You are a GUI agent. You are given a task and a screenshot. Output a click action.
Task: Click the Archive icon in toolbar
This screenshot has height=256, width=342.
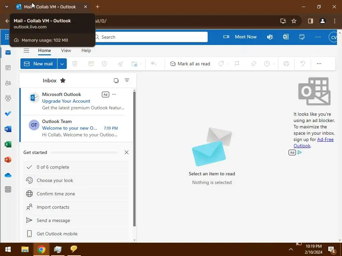pos(91,64)
